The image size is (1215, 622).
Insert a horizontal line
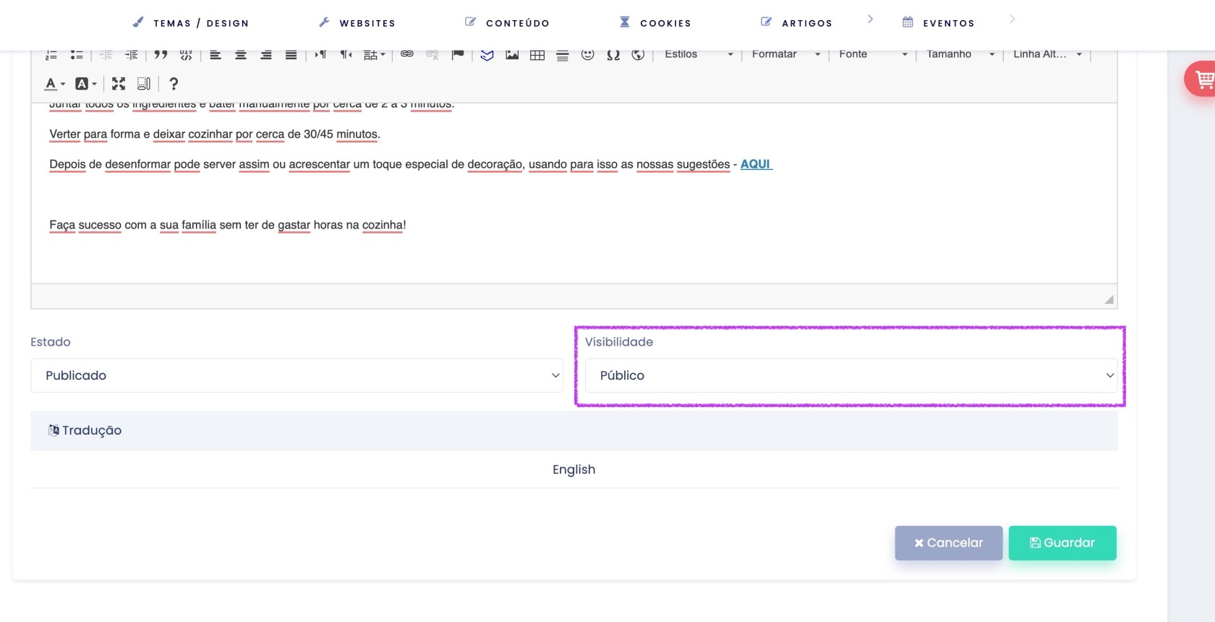(563, 55)
